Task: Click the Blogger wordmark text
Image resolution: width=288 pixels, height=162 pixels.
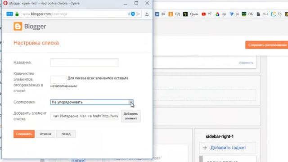Action: click(x=35, y=27)
